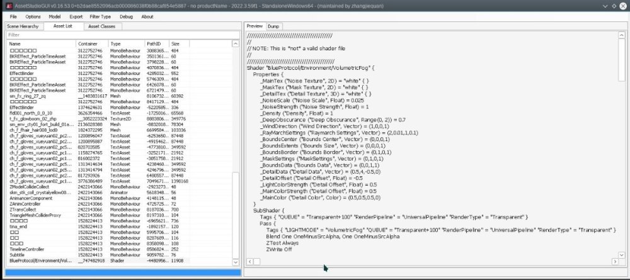Open the Dump tab
The image size is (630, 280).
[x=273, y=26]
